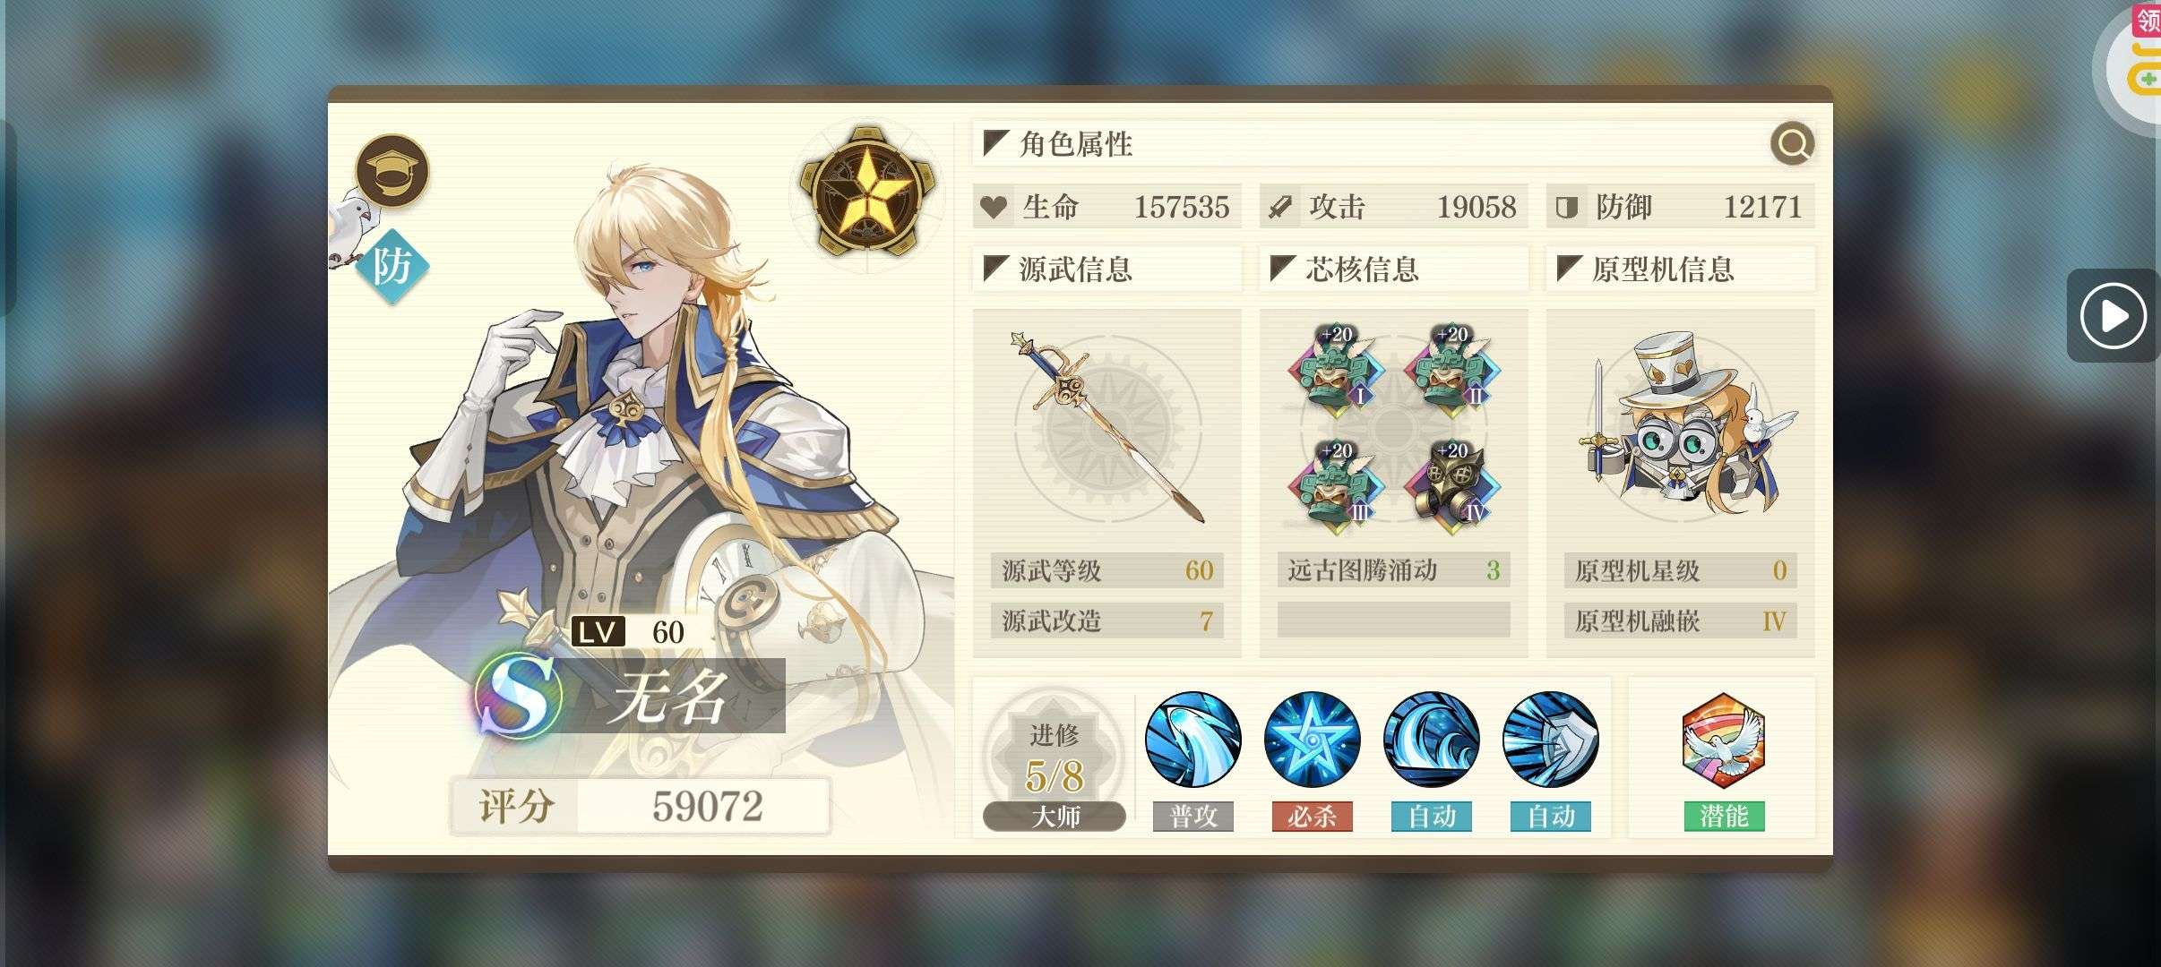Select the 必杀 ultimate star skill icon
2161x967 pixels.
(x=1312, y=740)
